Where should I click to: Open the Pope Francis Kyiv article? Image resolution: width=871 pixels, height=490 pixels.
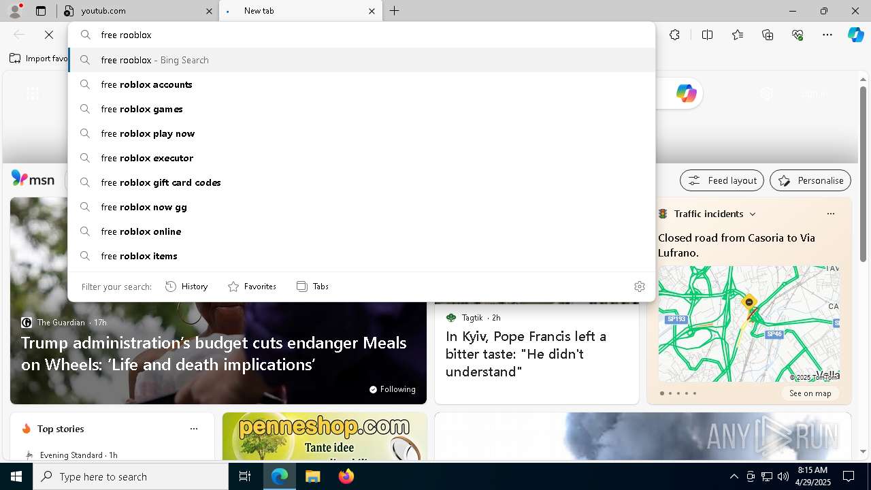click(526, 354)
